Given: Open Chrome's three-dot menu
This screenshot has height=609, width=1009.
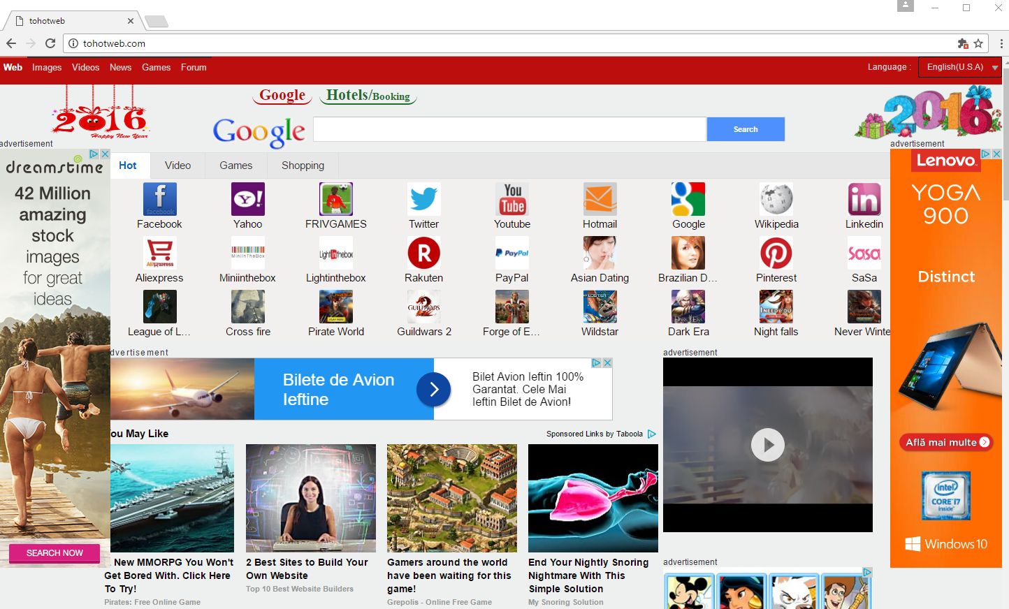Looking at the screenshot, I should 1001,43.
